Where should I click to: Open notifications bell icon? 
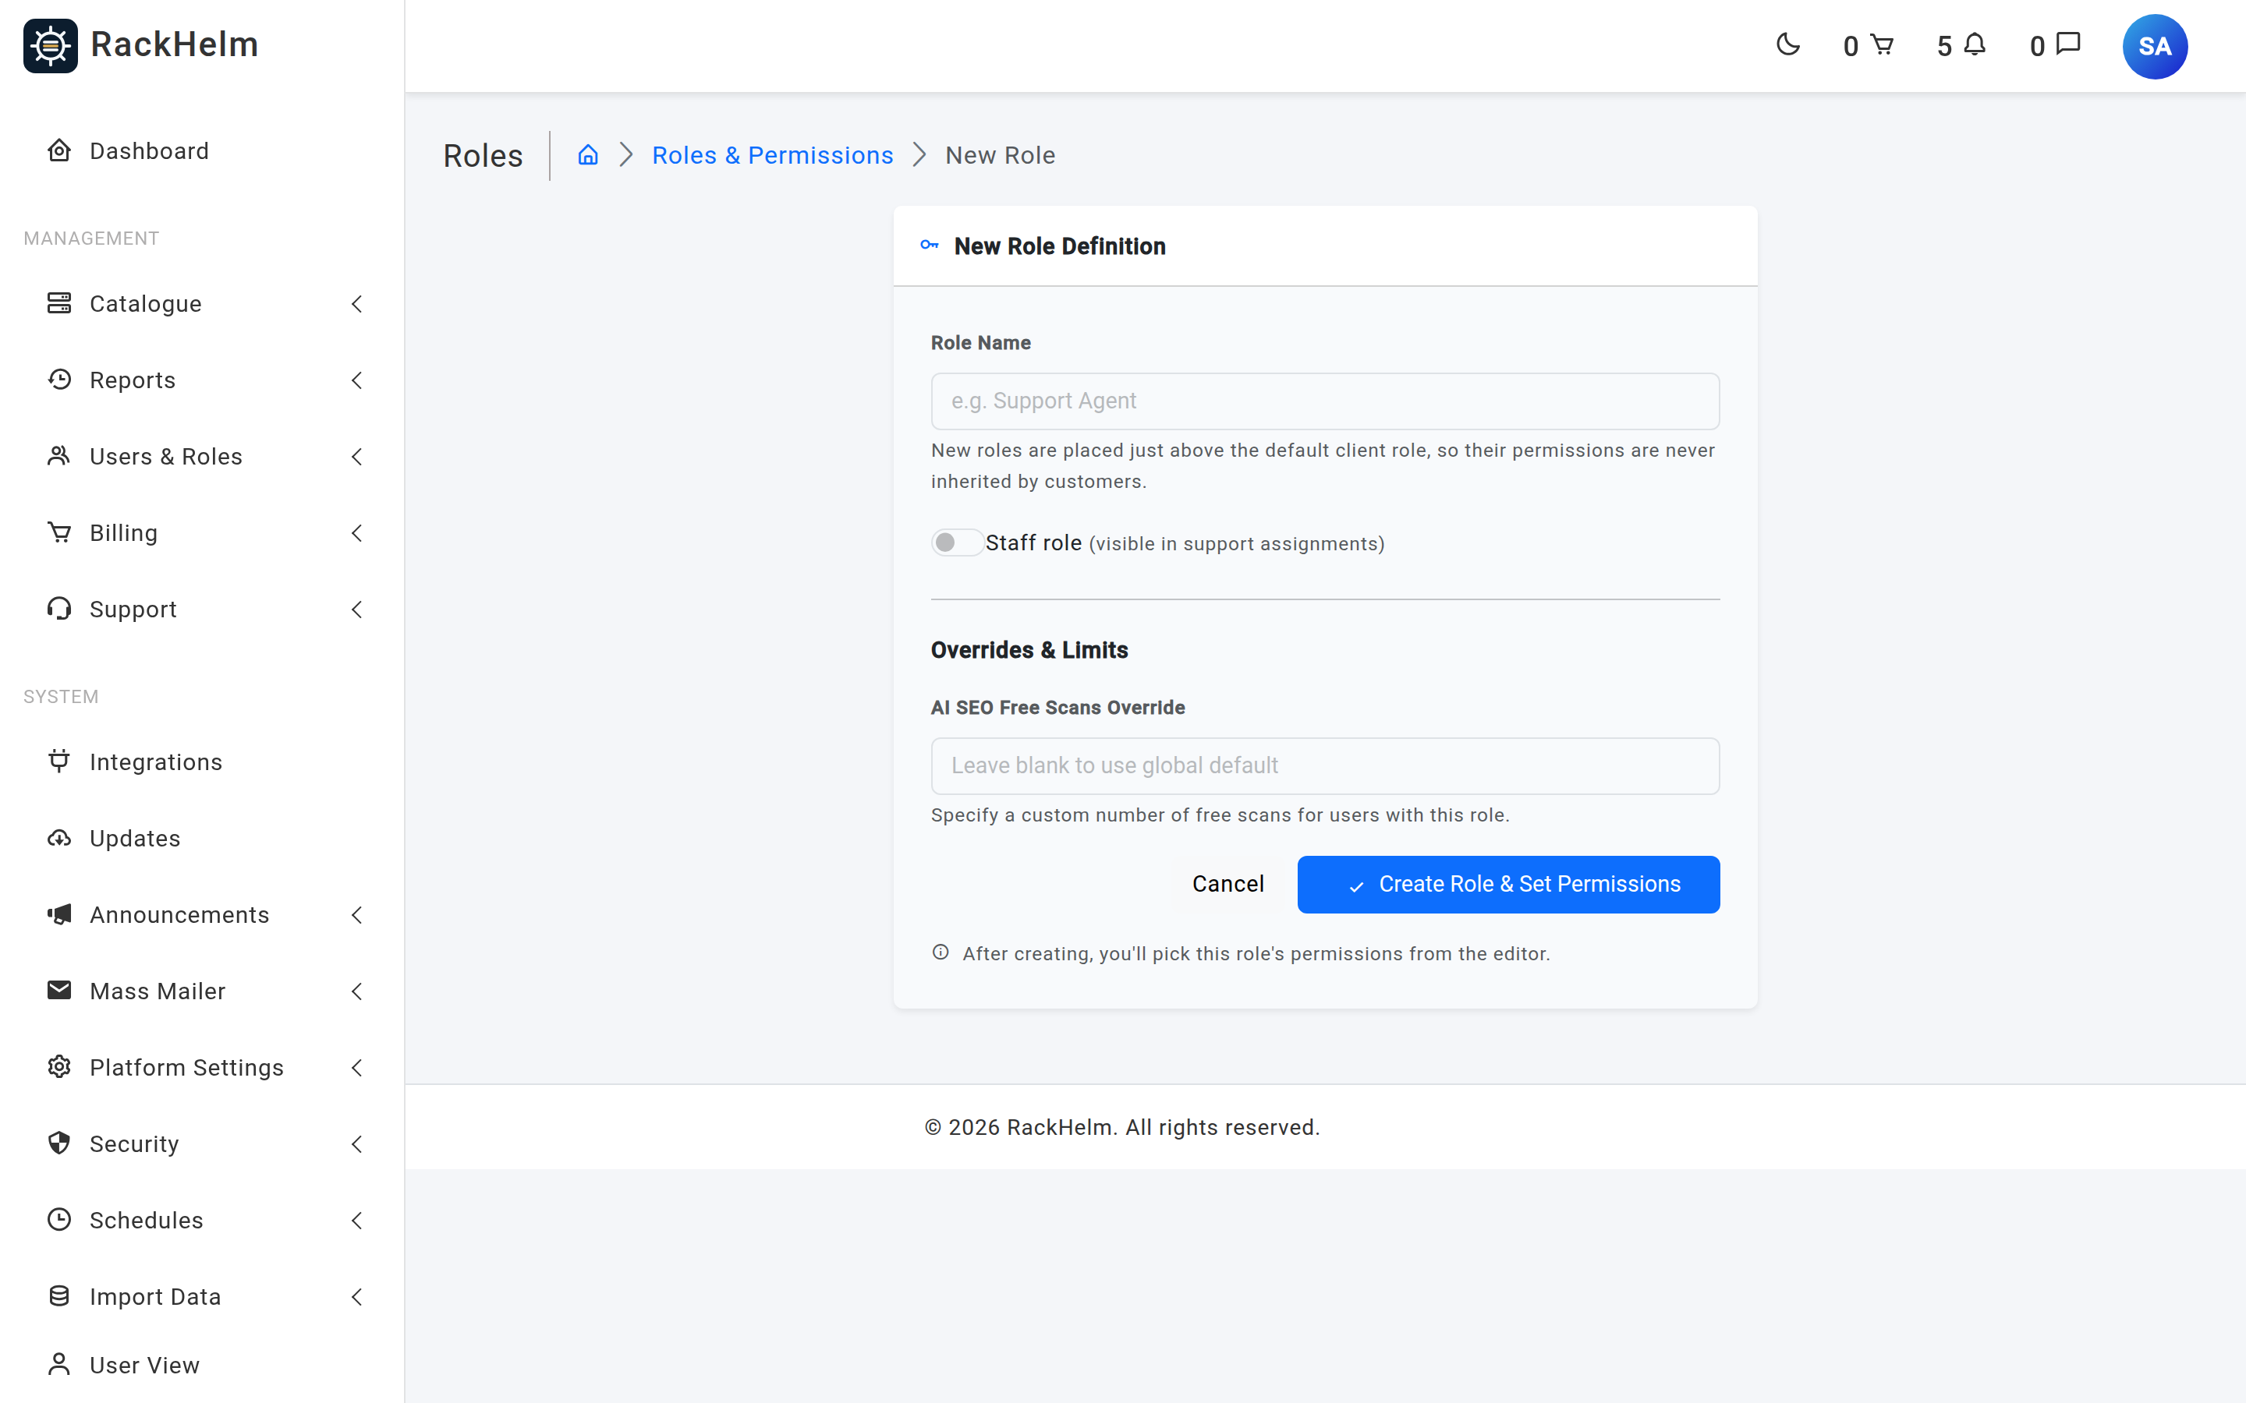pos(1975,44)
